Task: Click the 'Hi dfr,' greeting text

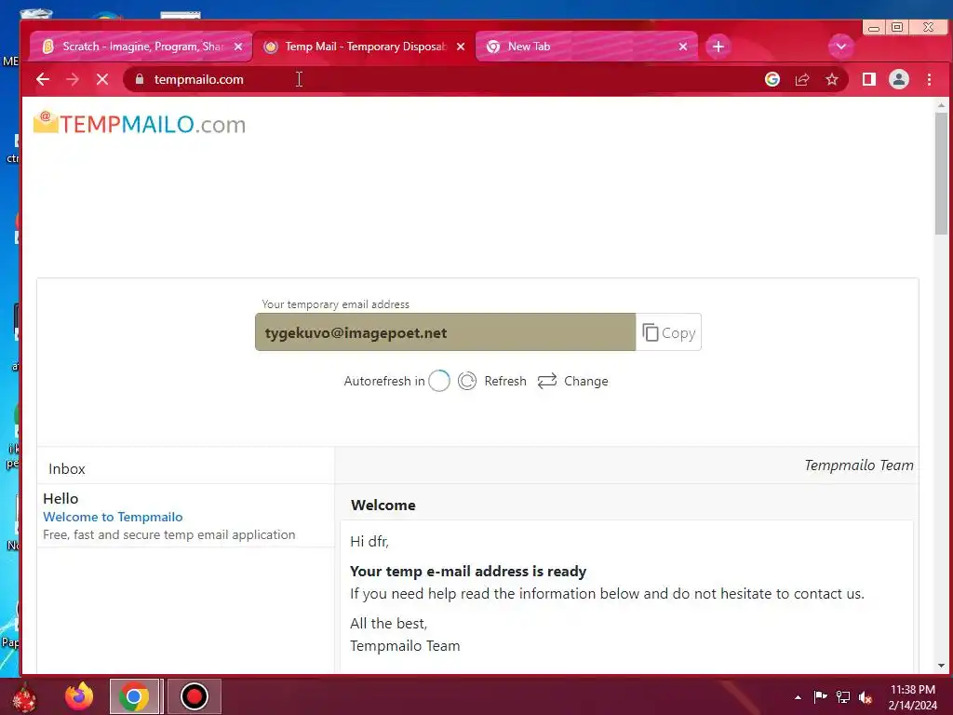Action: click(x=369, y=541)
